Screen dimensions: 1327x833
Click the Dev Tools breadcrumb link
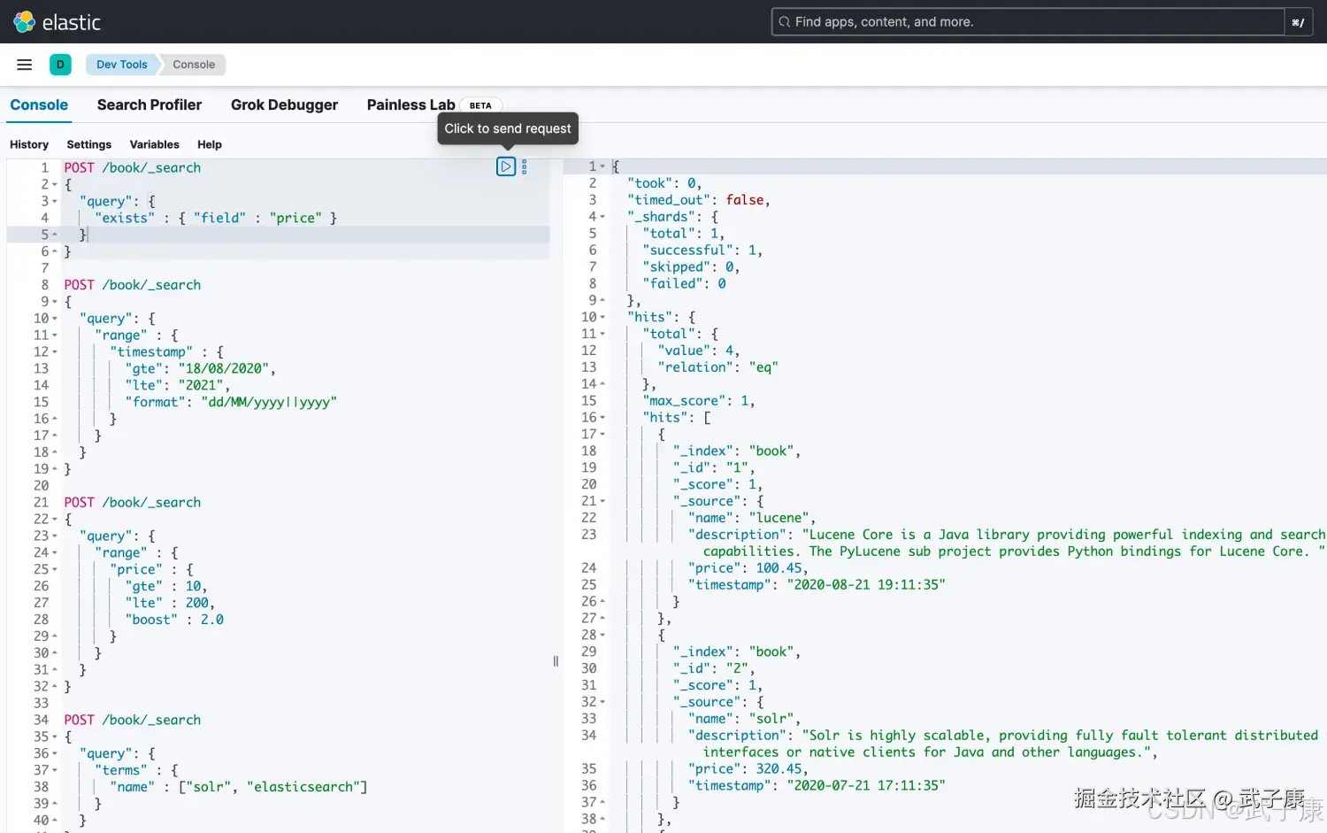122,65
